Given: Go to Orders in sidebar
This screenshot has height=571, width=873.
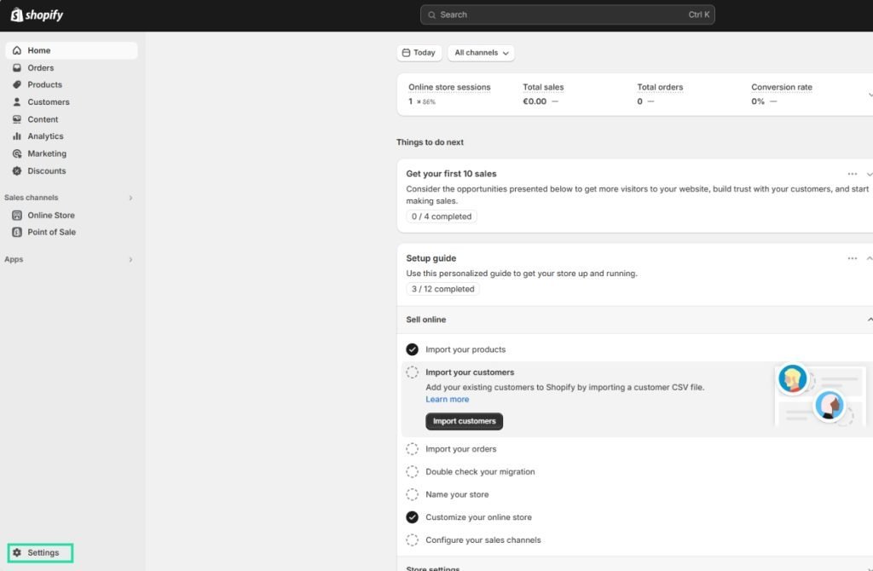Looking at the screenshot, I should (x=41, y=67).
